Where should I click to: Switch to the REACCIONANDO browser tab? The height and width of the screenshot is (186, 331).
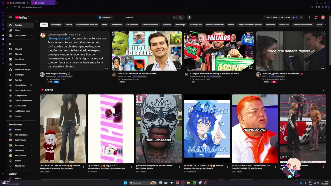pos(18,3)
